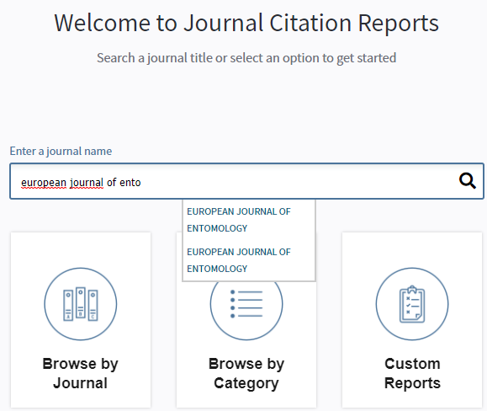Click the misspelled word 'european' in search box
This screenshot has height=411, width=487.
tap(44, 182)
